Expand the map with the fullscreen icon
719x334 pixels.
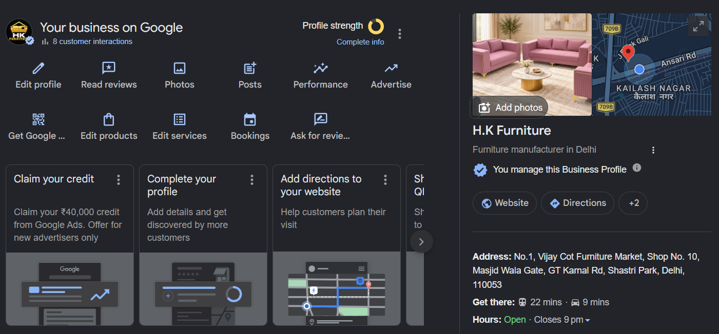(x=698, y=27)
